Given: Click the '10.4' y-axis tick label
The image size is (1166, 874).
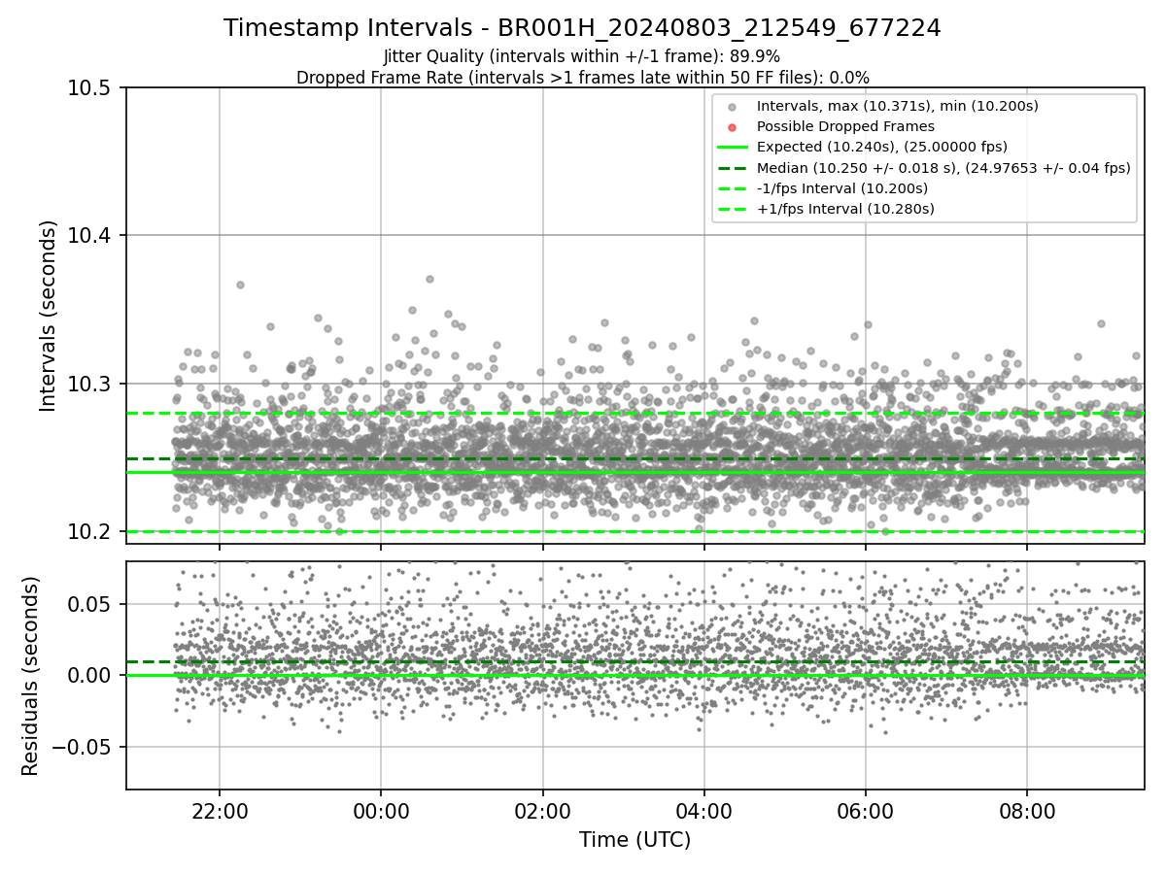Looking at the screenshot, I should pyautogui.click(x=89, y=236).
